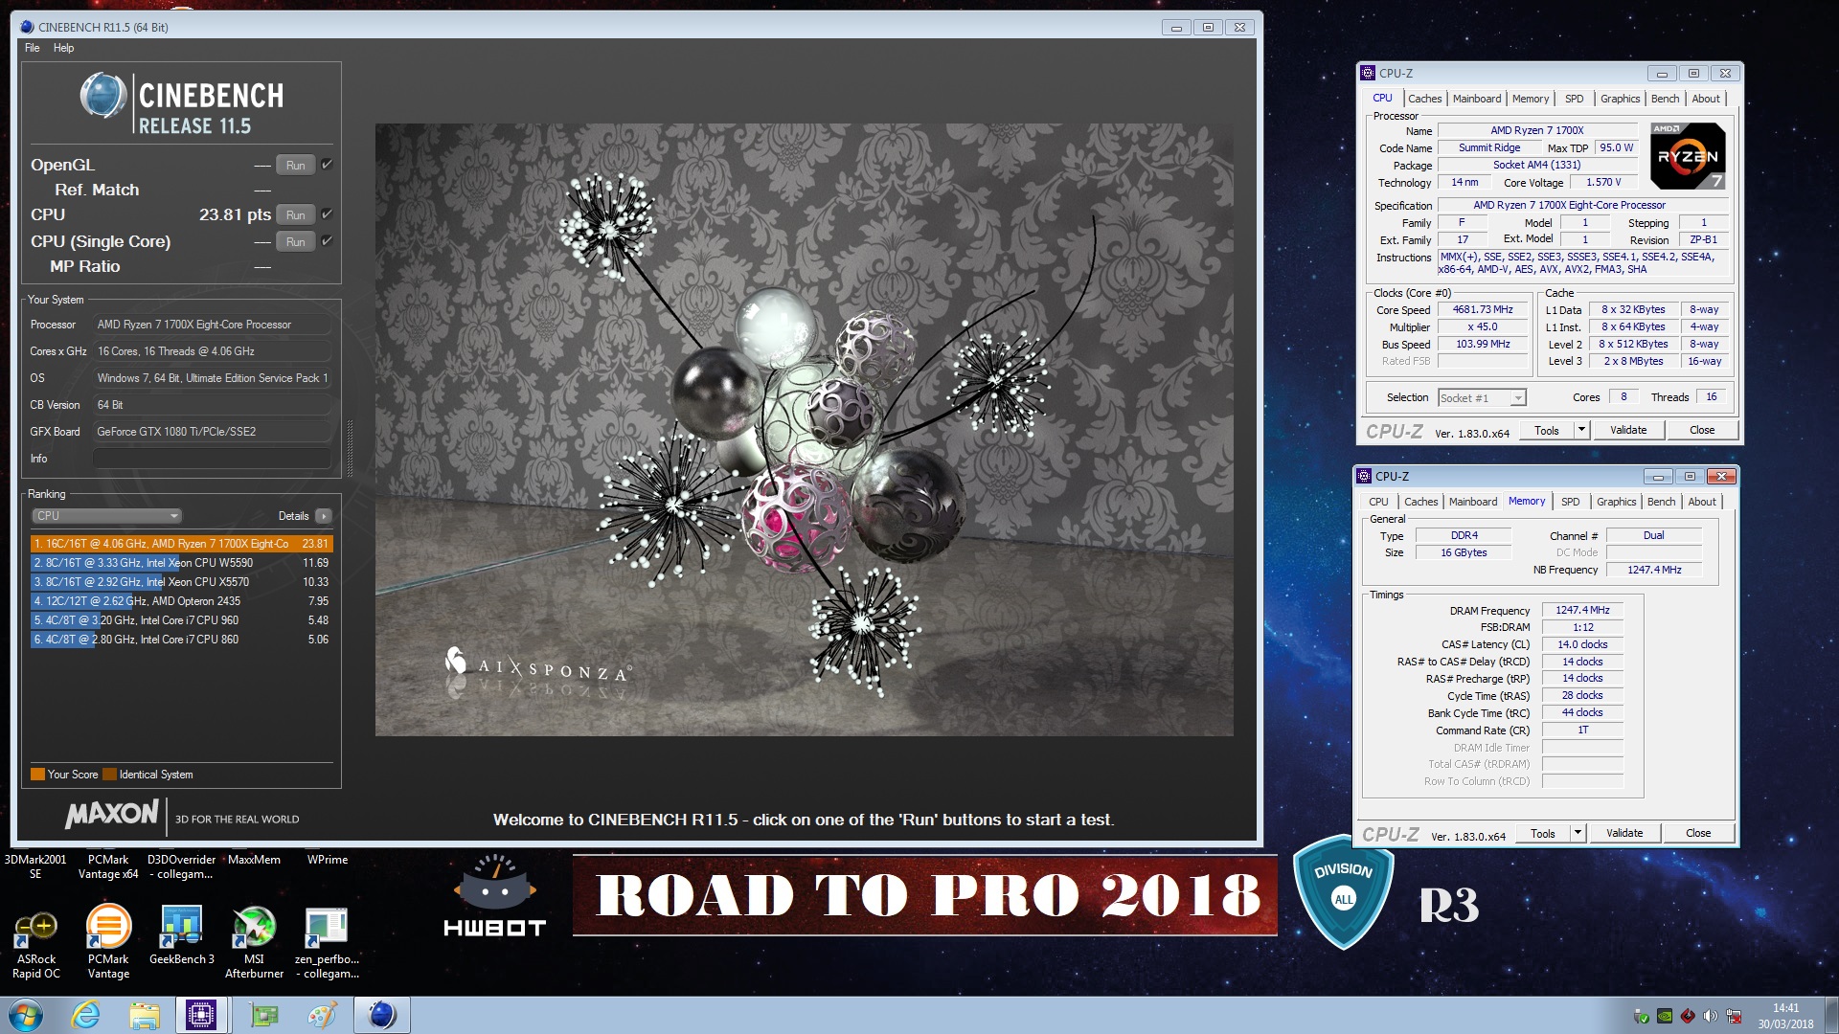Open SPD tab in lower CPU-Z

coord(1570,502)
